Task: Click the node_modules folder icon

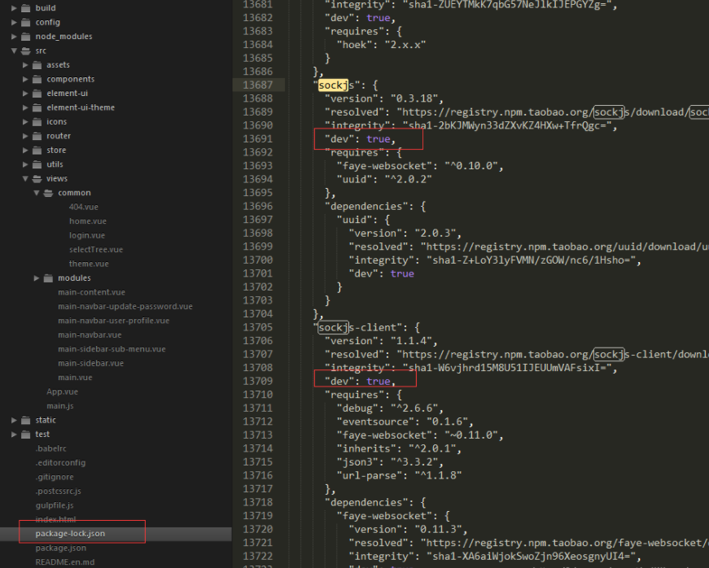Action: (26, 37)
